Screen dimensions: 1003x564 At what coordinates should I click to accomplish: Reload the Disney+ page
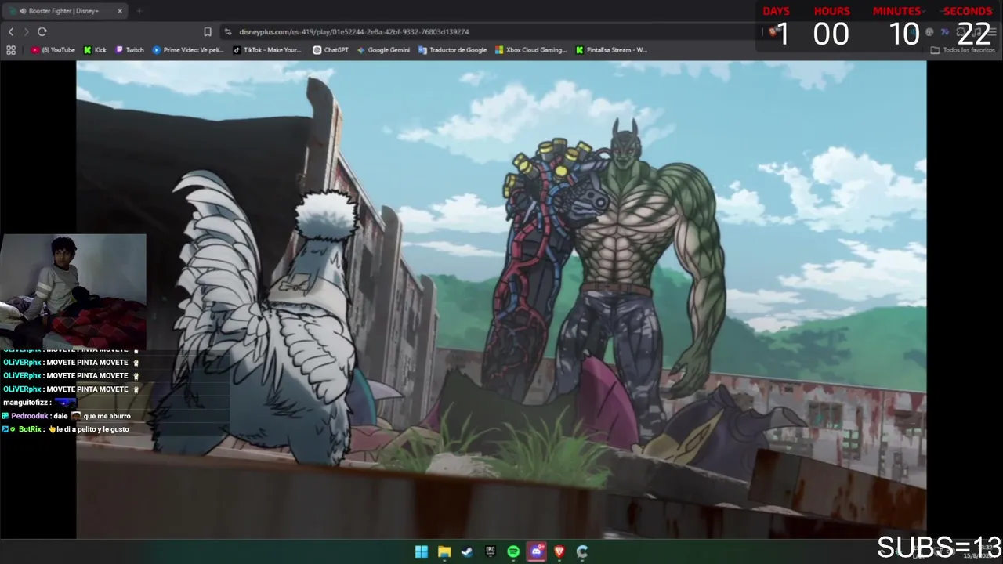tap(42, 31)
